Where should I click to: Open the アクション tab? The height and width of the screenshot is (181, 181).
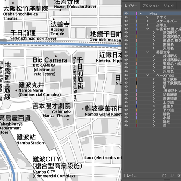(x=150, y=6)
